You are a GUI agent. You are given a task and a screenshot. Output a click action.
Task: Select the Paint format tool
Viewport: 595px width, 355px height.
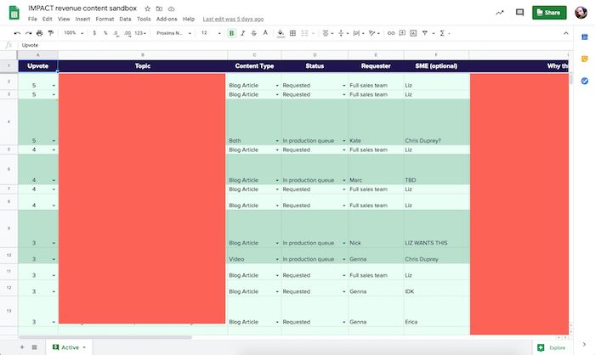(x=51, y=33)
